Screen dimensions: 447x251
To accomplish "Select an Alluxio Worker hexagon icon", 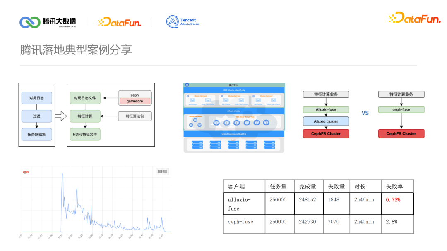I will click(216, 123).
